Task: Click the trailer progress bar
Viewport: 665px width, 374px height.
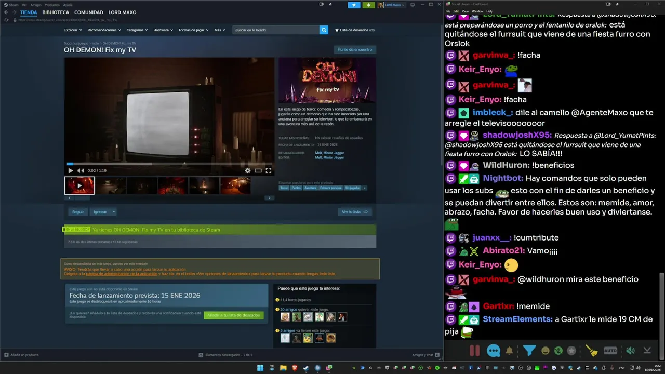Action: pyautogui.click(x=169, y=164)
